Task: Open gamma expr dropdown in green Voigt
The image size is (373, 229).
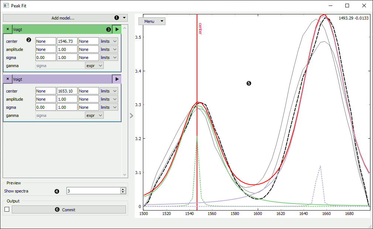Action: tap(95, 66)
